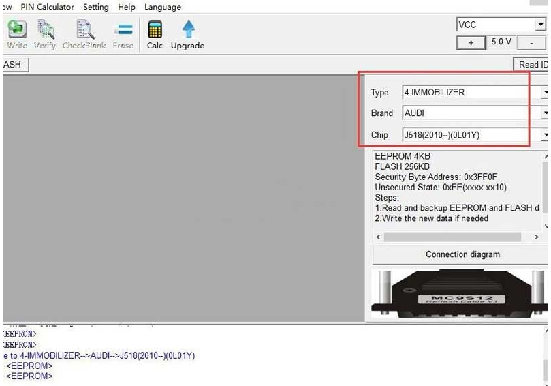This screenshot has width=551, height=386.
Task: Open the Type 4-IMMOBILIZER combo box
Action: 475,93
